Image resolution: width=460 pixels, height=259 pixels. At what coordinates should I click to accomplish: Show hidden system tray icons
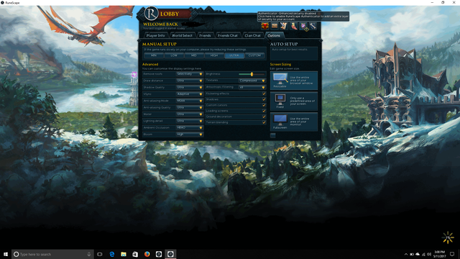(406, 254)
